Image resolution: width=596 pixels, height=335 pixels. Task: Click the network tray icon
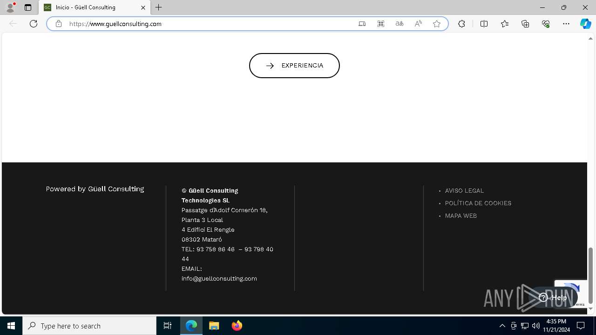pos(525,326)
